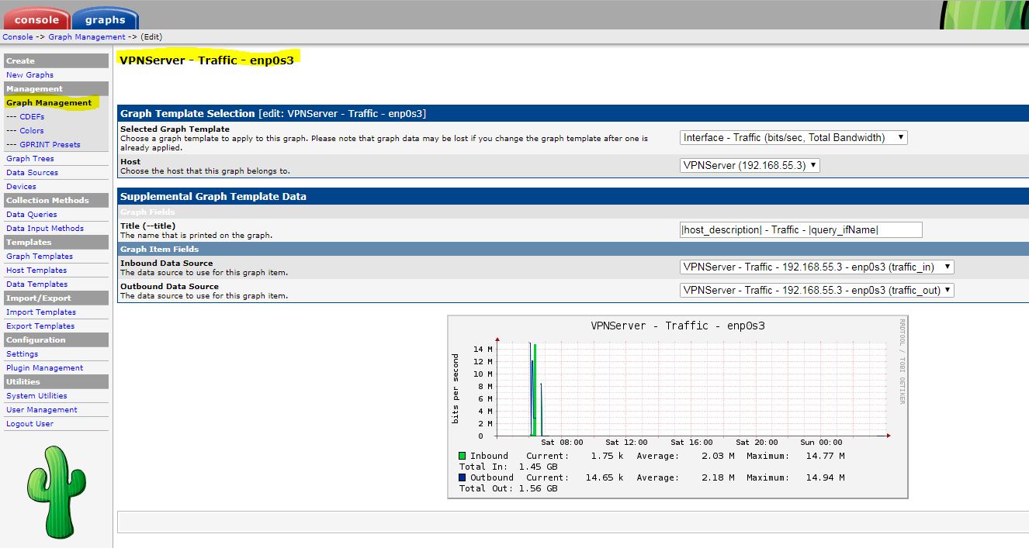Screen dimensions: 1029x548
Task: Expand the Selected Graph Template dropdown
Action: click(793, 138)
